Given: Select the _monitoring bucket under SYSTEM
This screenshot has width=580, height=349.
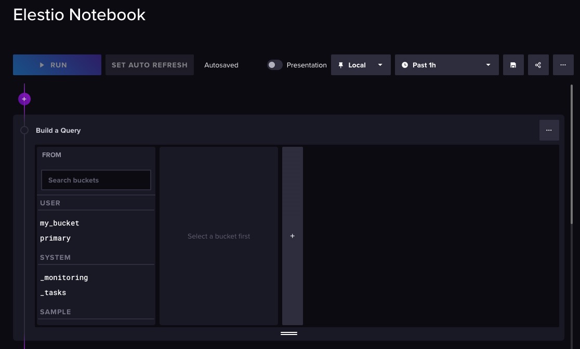Looking at the screenshot, I should point(64,277).
